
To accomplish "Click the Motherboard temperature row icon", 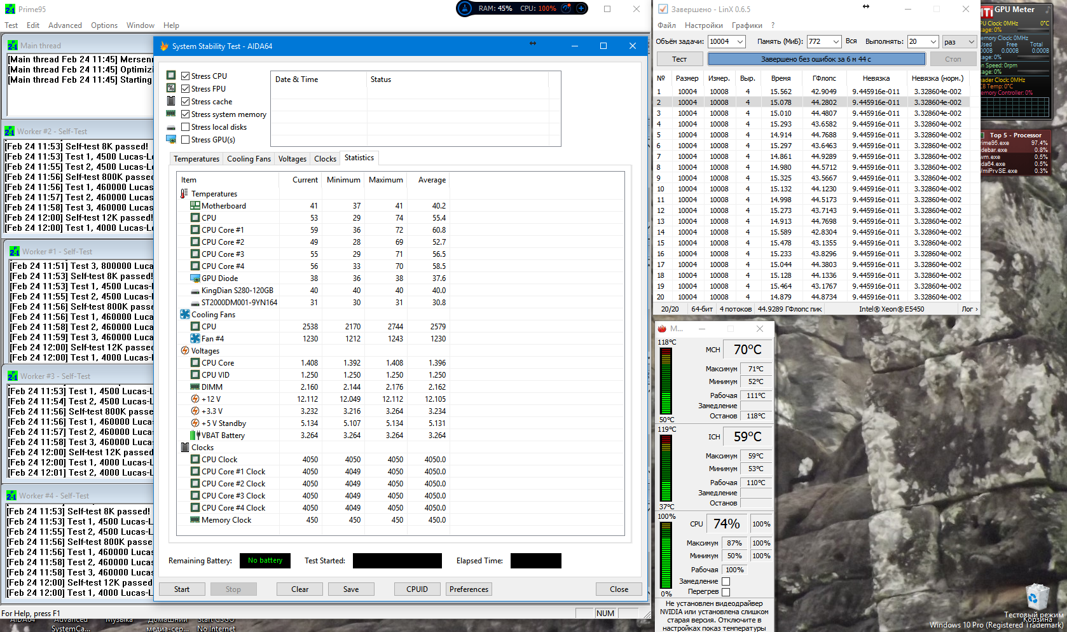I will [195, 205].
